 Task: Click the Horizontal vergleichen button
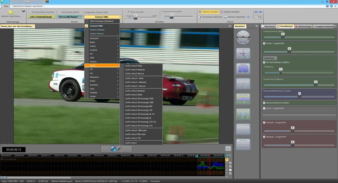210,17
